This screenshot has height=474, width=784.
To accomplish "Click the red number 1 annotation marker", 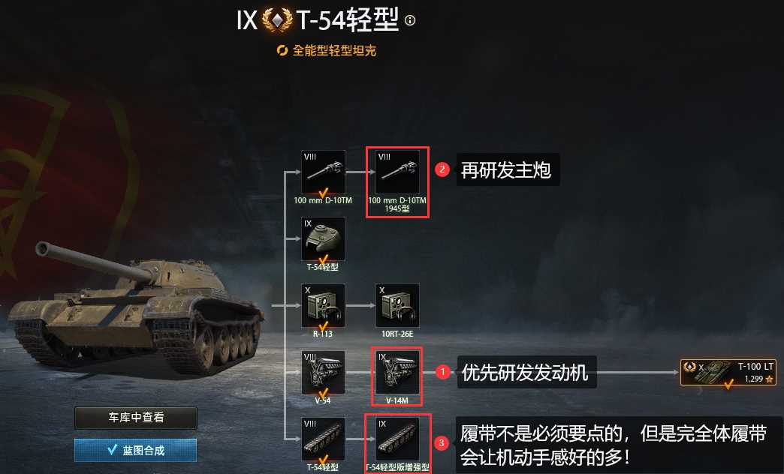I will pos(442,372).
